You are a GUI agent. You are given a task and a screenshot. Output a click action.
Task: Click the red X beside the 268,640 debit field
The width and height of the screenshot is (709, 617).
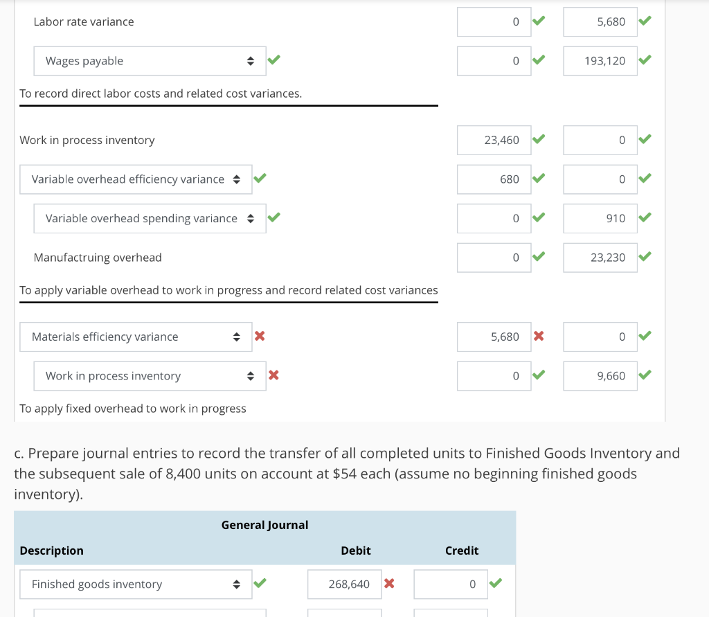[x=388, y=584]
